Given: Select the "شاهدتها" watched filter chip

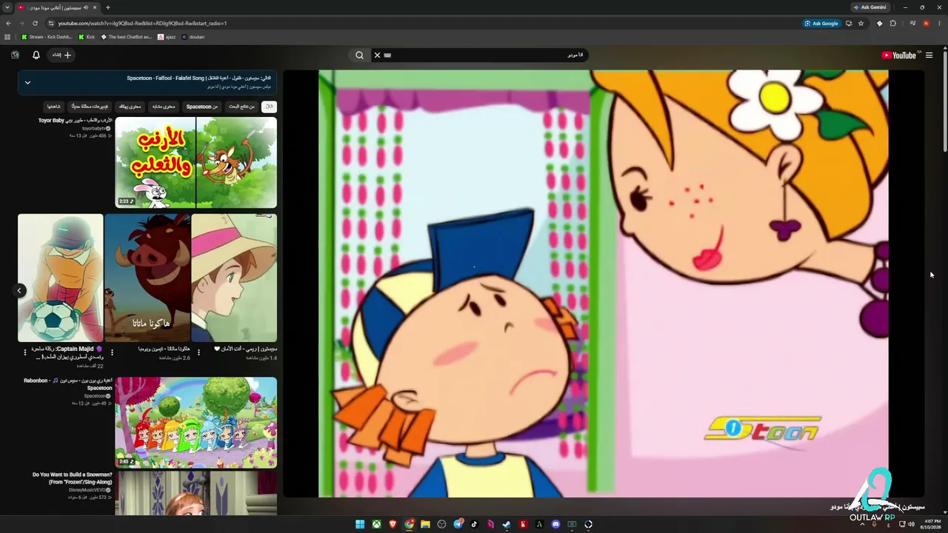Looking at the screenshot, I should pos(54,107).
